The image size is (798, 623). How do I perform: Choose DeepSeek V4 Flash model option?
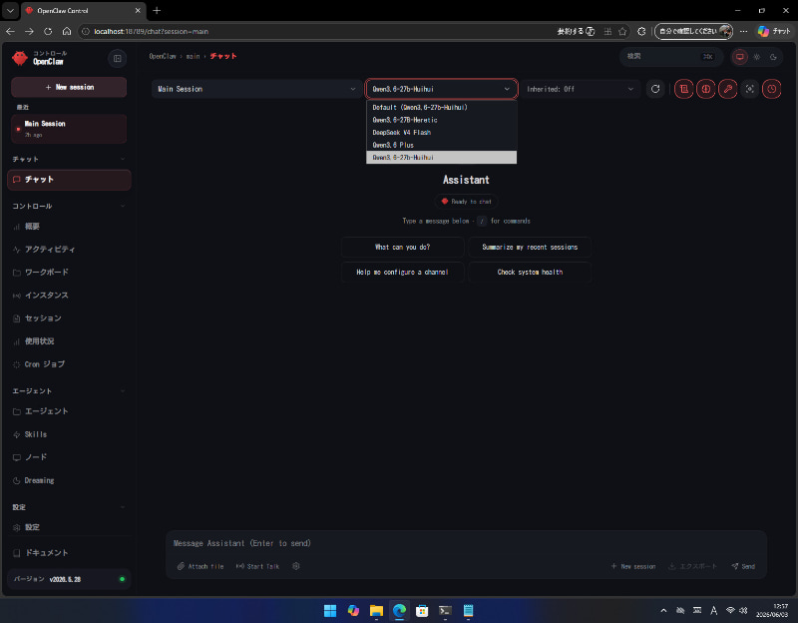point(441,133)
